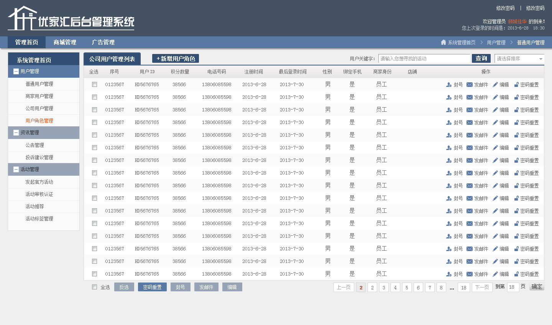Go to page 7 in pagination
This screenshot has width=552, height=325.
(x=430, y=287)
